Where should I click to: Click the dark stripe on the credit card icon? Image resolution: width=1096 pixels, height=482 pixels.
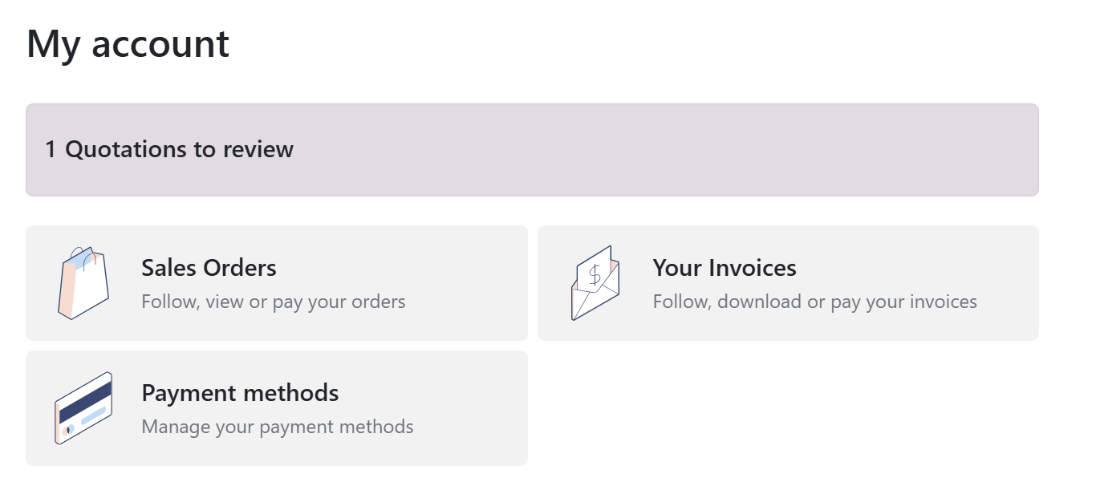(x=83, y=401)
